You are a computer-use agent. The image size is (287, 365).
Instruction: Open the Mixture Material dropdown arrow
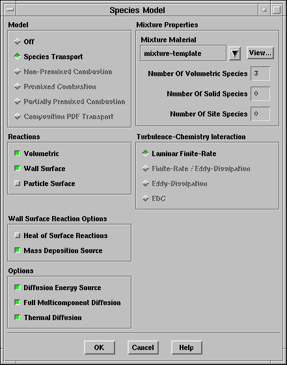click(x=235, y=53)
